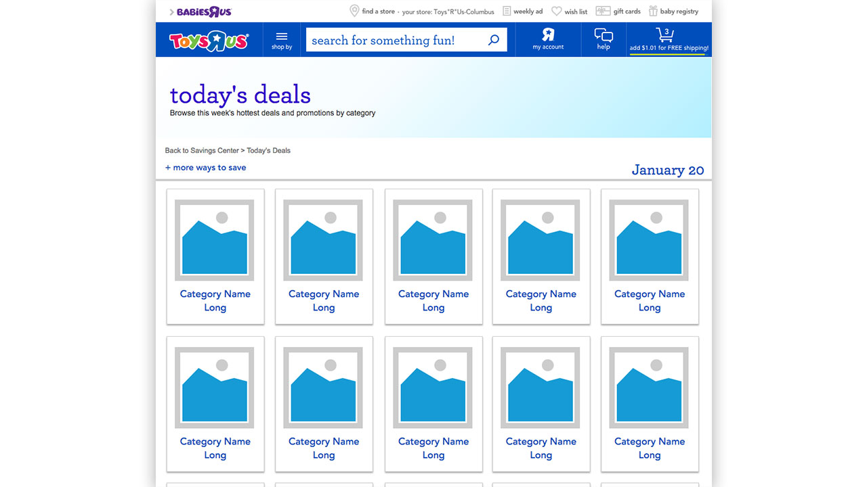Image resolution: width=867 pixels, height=487 pixels.
Task: Go back to Savings Center breadcrumb
Action: [x=202, y=151]
